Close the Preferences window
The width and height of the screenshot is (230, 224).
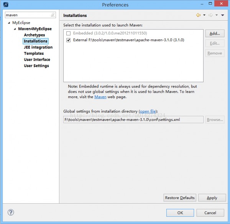pos(221,3)
